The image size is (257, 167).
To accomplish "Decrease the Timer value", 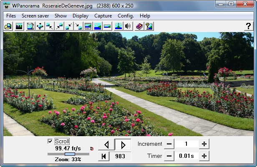I will click(169, 156).
